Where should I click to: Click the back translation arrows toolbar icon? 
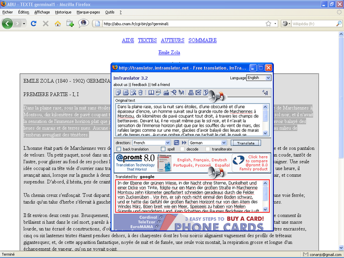coord(181,93)
